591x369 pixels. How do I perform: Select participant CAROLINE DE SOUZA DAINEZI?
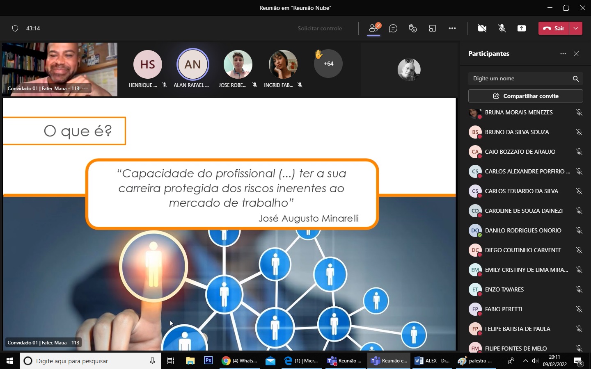click(x=524, y=211)
